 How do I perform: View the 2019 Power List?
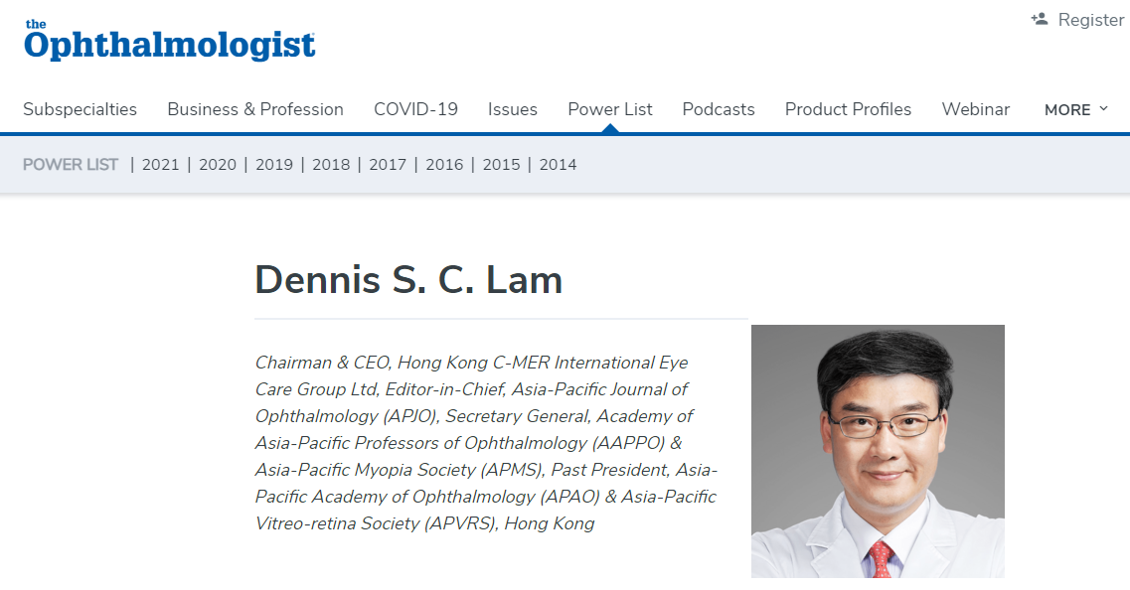tap(274, 165)
